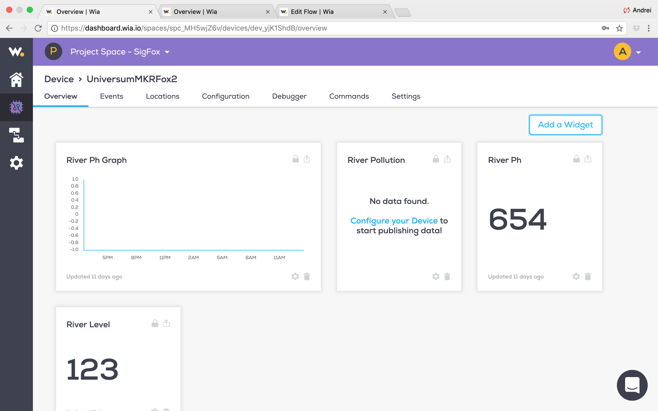Screen dimensions: 658x411
Task: Click the Add a Widget button
Action: point(565,125)
